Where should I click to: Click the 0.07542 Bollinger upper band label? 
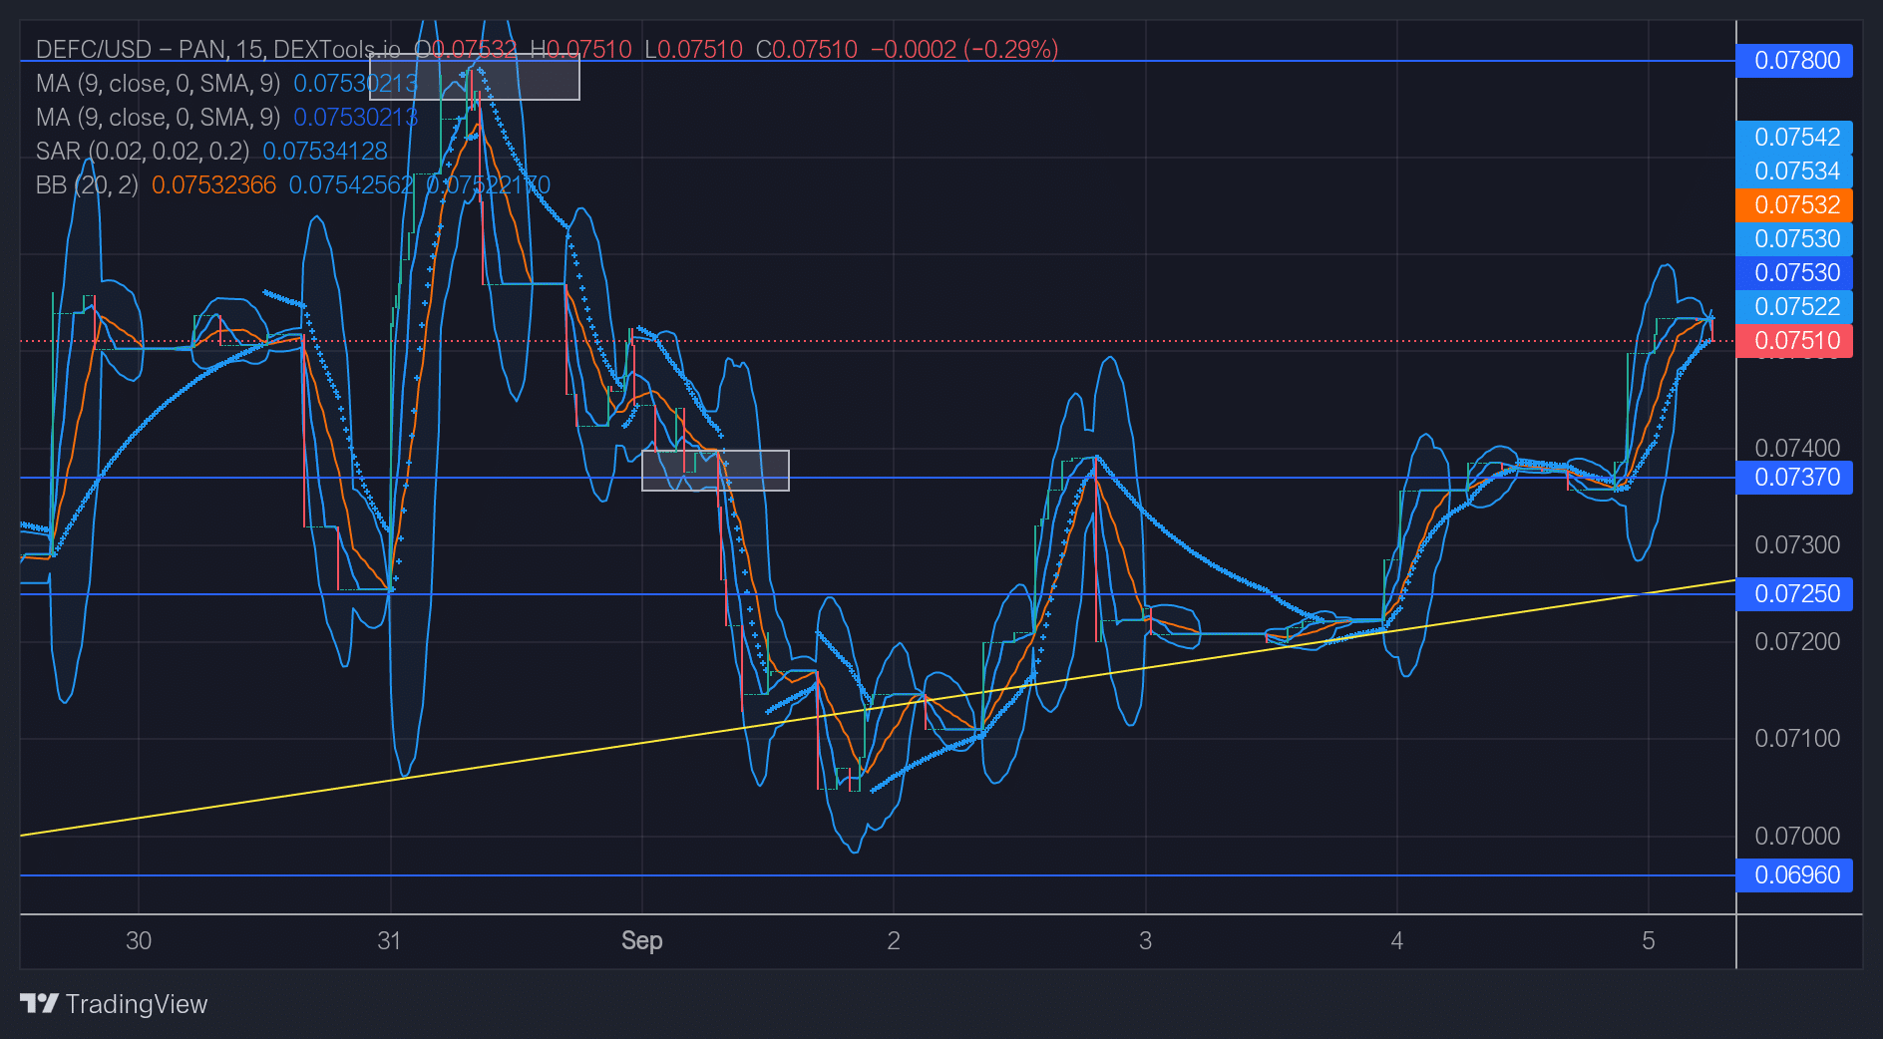pos(1795,138)
